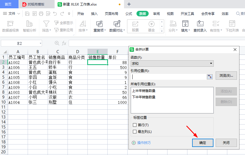Select cell A1002 in column A
This screenshot has height=155, width=245.
click(x=18, y=62)
